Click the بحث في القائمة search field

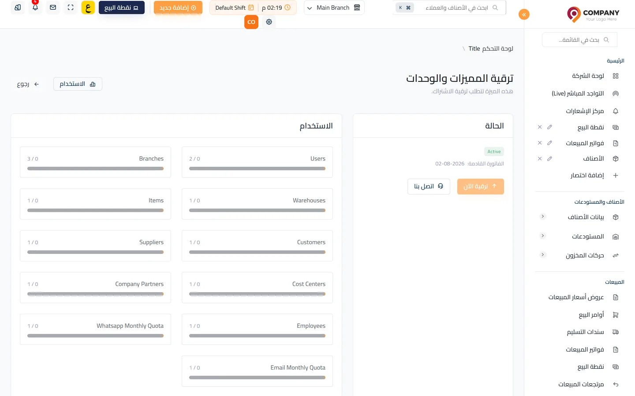[x=579, y=40]
